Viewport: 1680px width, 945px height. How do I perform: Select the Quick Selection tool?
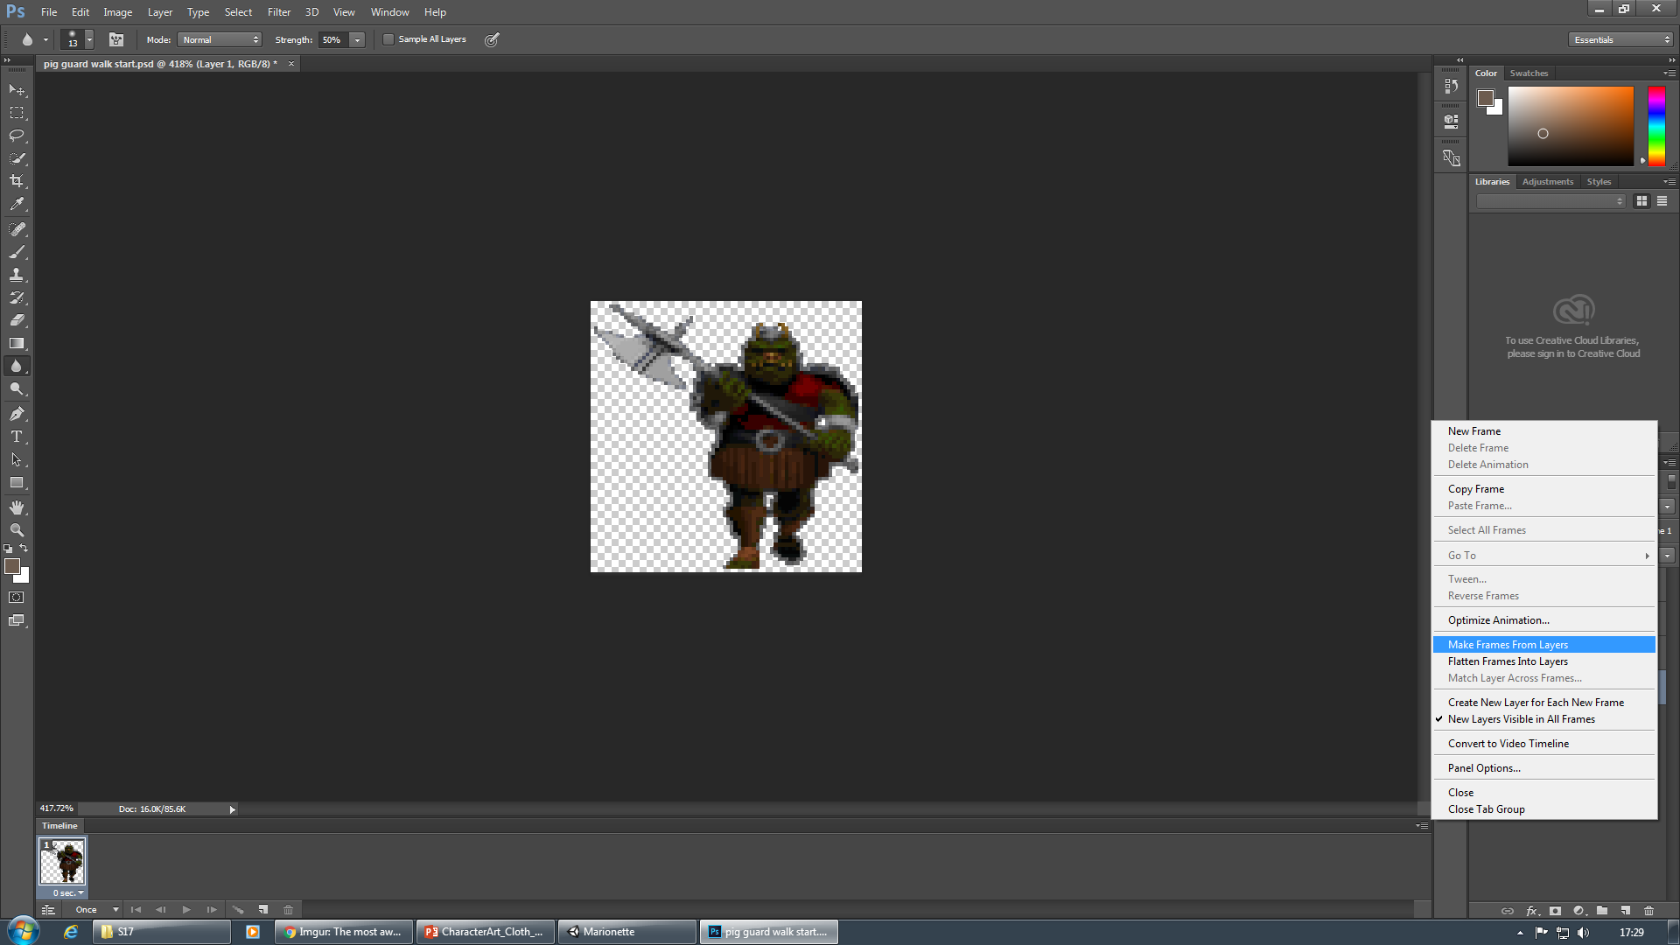pyautogui.click(x=17, y=158)
